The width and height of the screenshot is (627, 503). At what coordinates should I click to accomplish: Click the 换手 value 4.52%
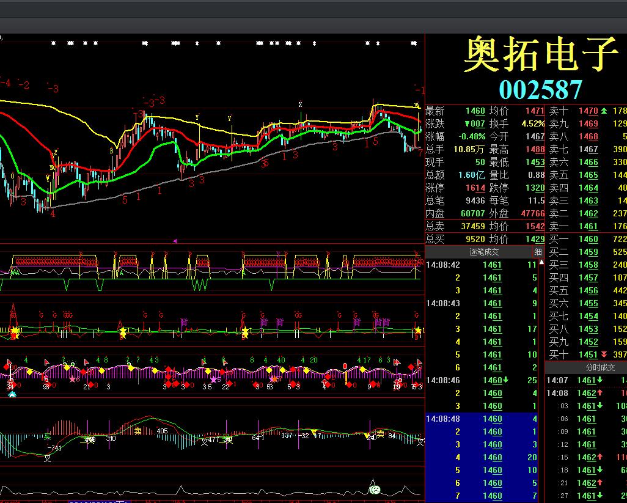tap(533, 123)
